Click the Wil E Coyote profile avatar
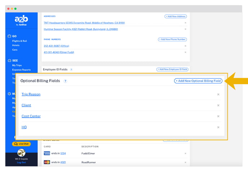The width and height of the screenshot is (248, 172). tap(21, 153)
